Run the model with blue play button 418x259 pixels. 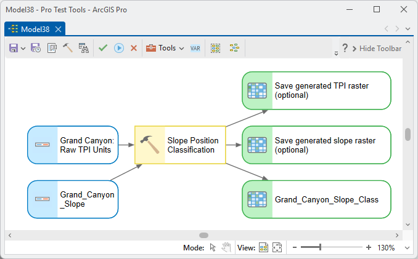click(x=119, y=48)
